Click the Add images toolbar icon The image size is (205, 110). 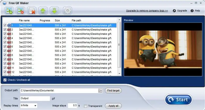coord(9,11)
